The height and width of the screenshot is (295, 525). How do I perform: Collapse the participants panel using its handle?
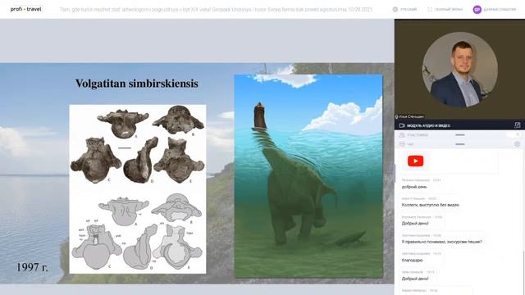tap(460, 134)
